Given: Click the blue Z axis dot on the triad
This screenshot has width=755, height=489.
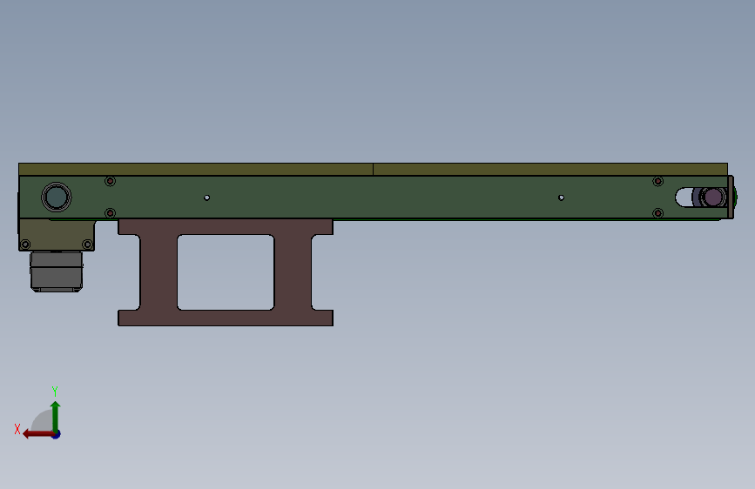Looking at the screenshot, I should click(x=57, y=434).
